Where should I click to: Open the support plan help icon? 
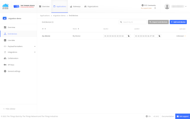[155, 8]
